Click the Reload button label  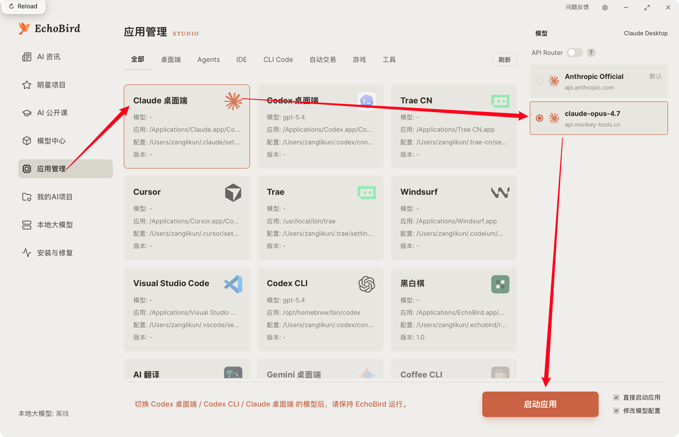pyautogui.click(x=28, y=6)
